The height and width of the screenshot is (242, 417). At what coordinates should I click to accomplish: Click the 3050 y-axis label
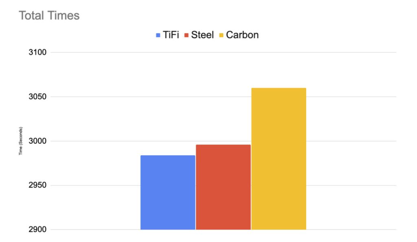(x=38, y=97)
